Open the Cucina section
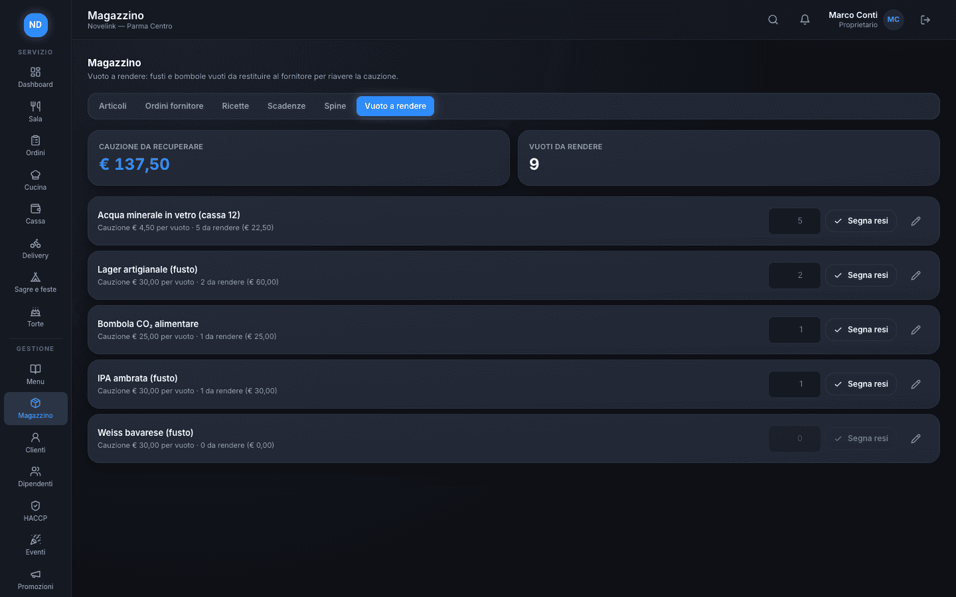Image resolution: width=956 pixels, height=597 pixels. point(36,180)
